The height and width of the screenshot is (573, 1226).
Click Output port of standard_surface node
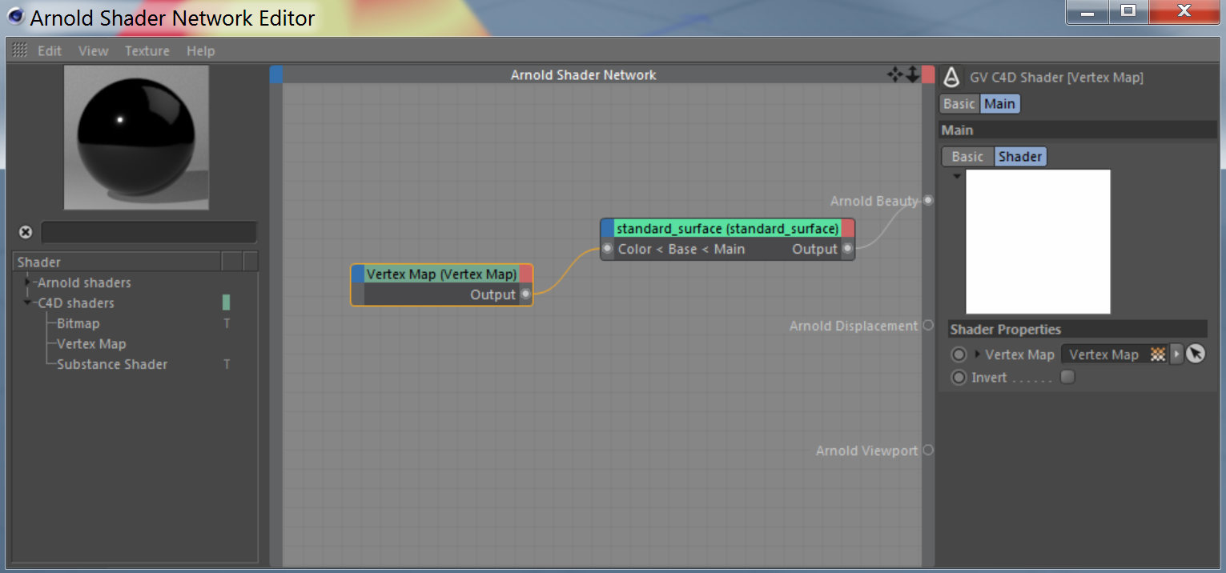847,249
